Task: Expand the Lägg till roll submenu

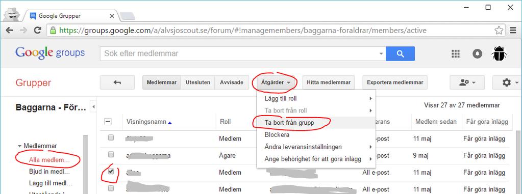Action: pyautogui.click(x=316, y=99)
